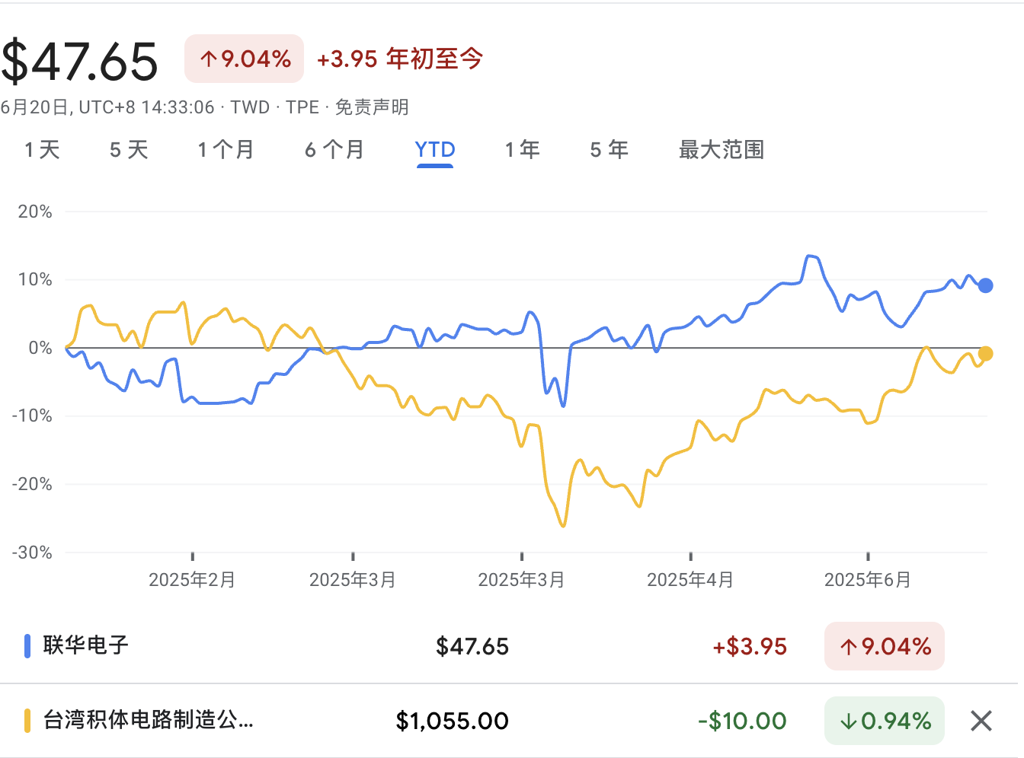1024x758 pixels.
Task: Click the 2025年4月 axis label
Action: [x=690, y=580]
